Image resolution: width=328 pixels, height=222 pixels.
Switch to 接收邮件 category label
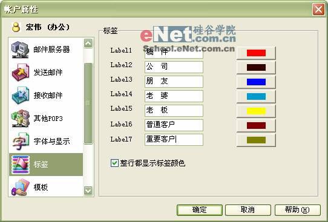48,96
